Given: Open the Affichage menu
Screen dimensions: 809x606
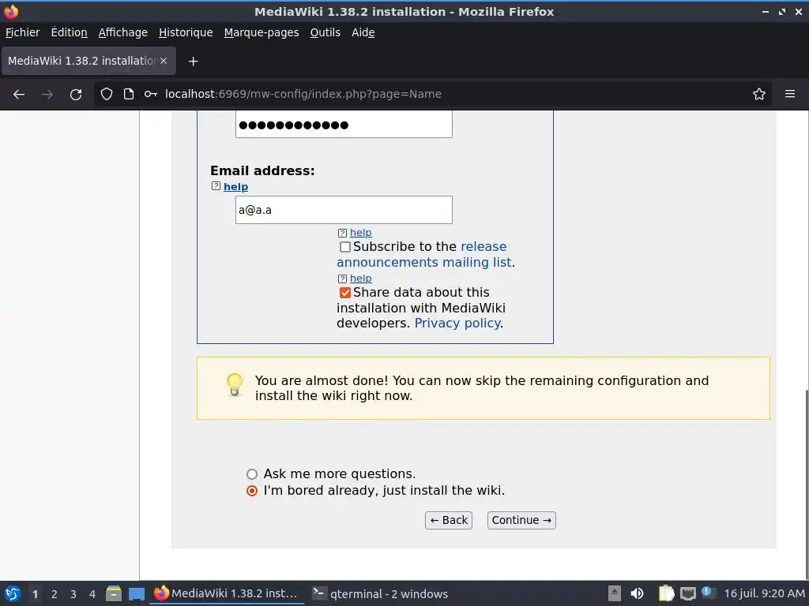Looking at the screenshot, I should pyautogui.click(x=122, y=32).
